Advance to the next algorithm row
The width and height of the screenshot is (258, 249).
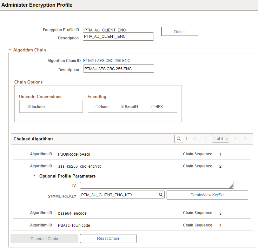point(235,138)
